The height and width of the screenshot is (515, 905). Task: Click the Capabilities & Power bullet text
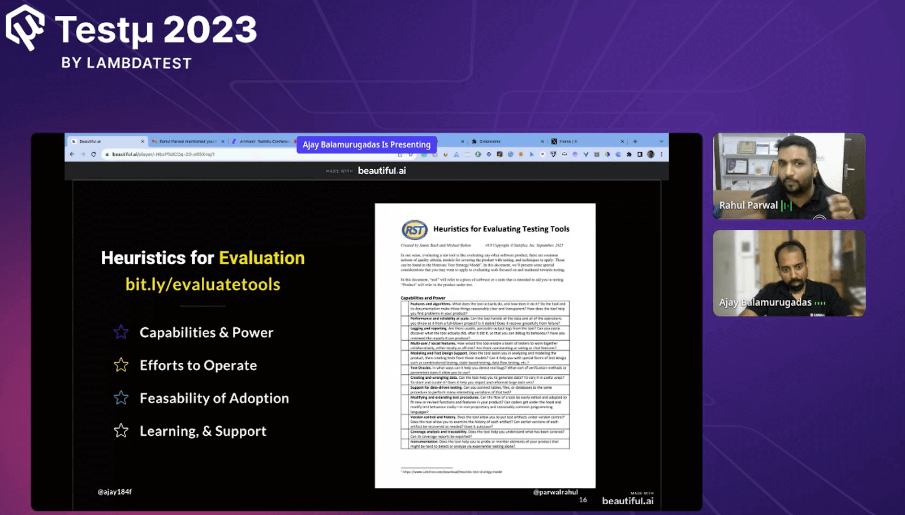[206, 332]
